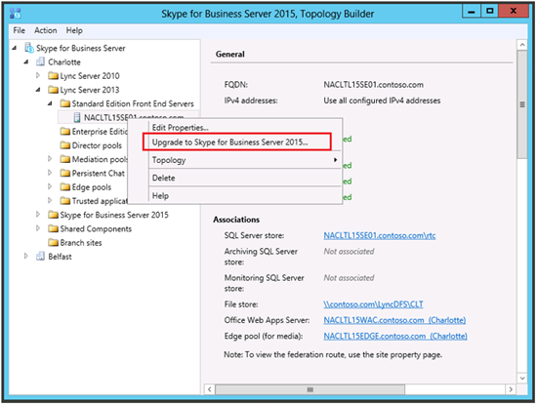This screenshot has height=405, width=537.
Task: Click the Charlotte site icon
Action: (40, 61)
